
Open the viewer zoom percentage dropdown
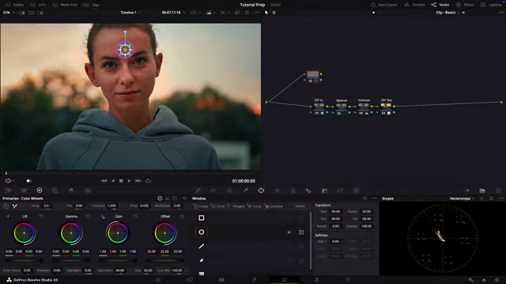coord(9,13)
